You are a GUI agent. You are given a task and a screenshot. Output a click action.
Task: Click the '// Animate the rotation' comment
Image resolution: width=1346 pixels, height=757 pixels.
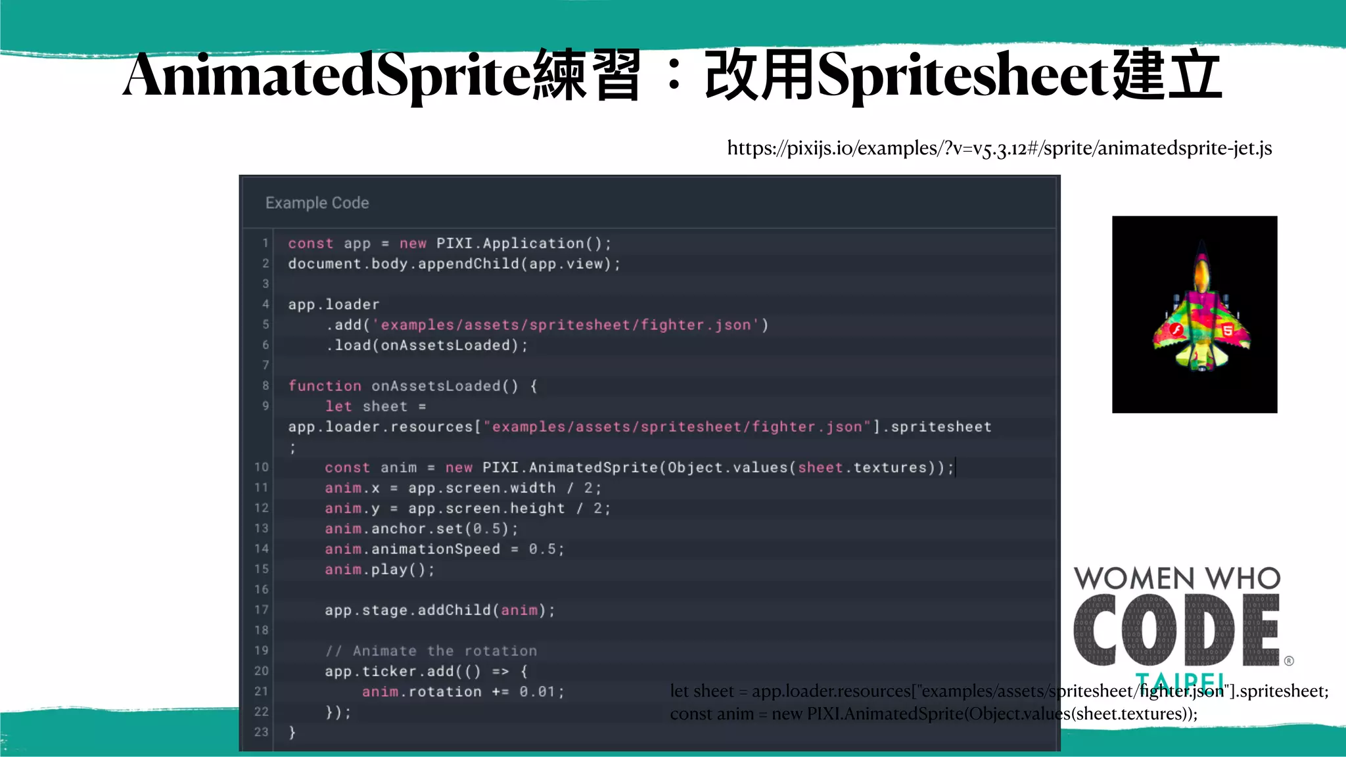tap(431, 651)
